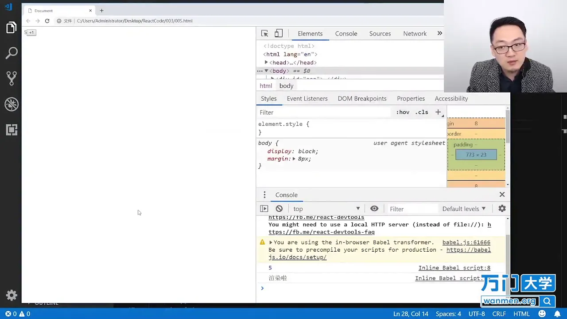Click the HTML language mode status

pos(521,314)
